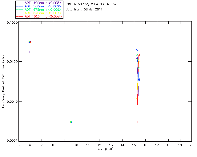
Task: Select the overlapping square marker cluster near 6 GMT
Action: pyautogui.click(x=30, y=42)
